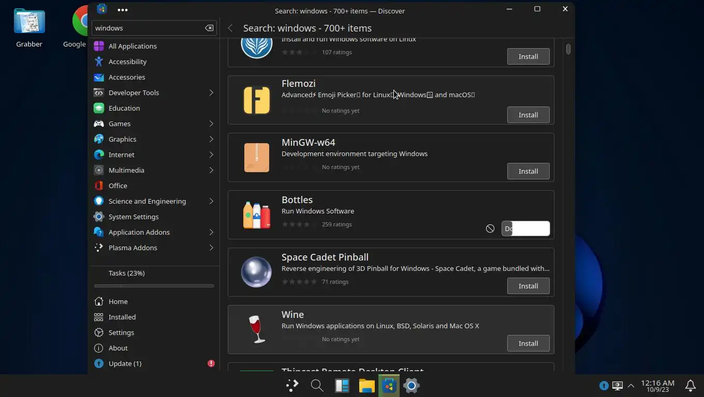Click the 71 ratings text

(335, 282)
